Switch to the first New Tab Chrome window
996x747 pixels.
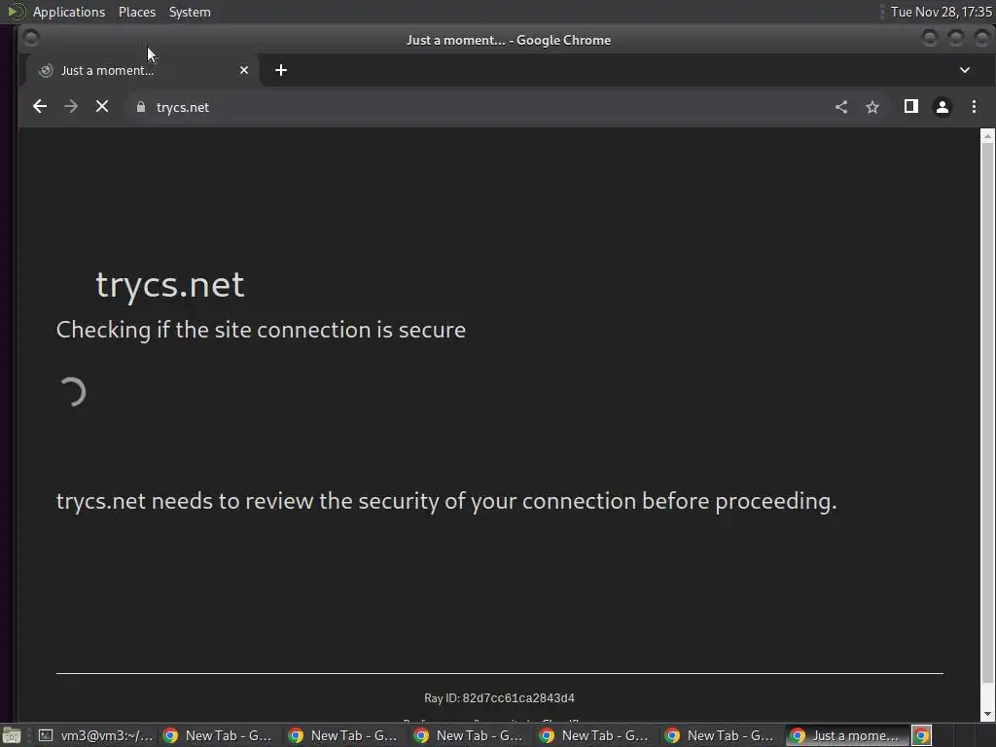(x=219, y=735)
